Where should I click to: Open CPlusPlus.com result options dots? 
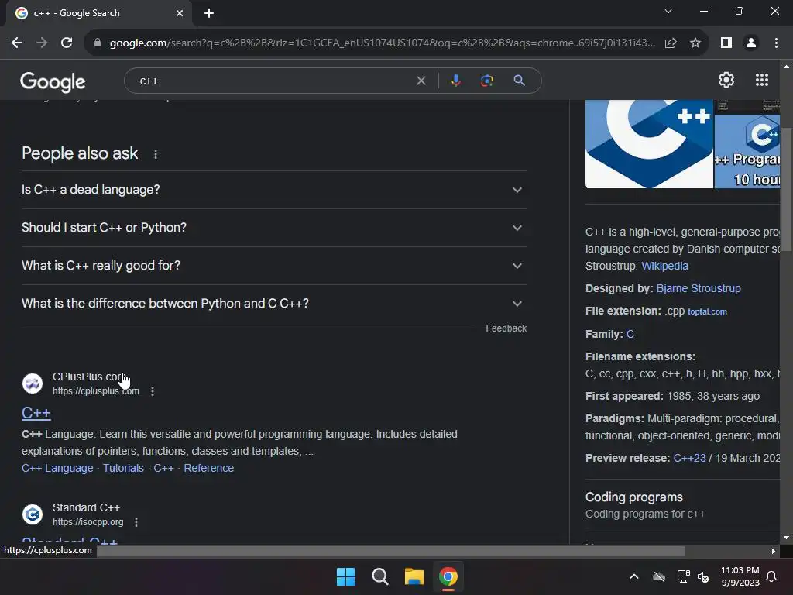[153, 391]
